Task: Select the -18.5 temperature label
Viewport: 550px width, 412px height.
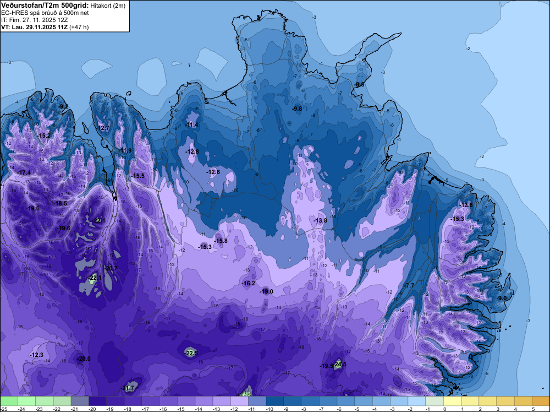Action: point(60,203)
